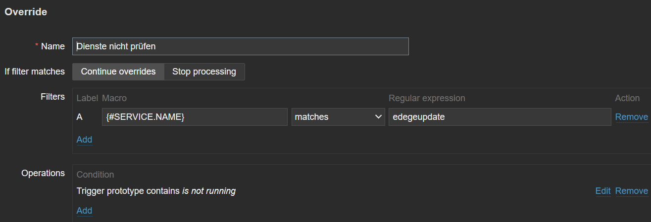Click the Macro column header
Image resolution: width=651 pixels, height=222 pixels.
click(114, 98)
